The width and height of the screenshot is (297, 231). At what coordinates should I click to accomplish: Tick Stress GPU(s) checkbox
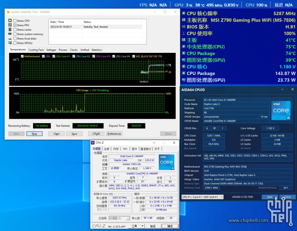[15, 43]
